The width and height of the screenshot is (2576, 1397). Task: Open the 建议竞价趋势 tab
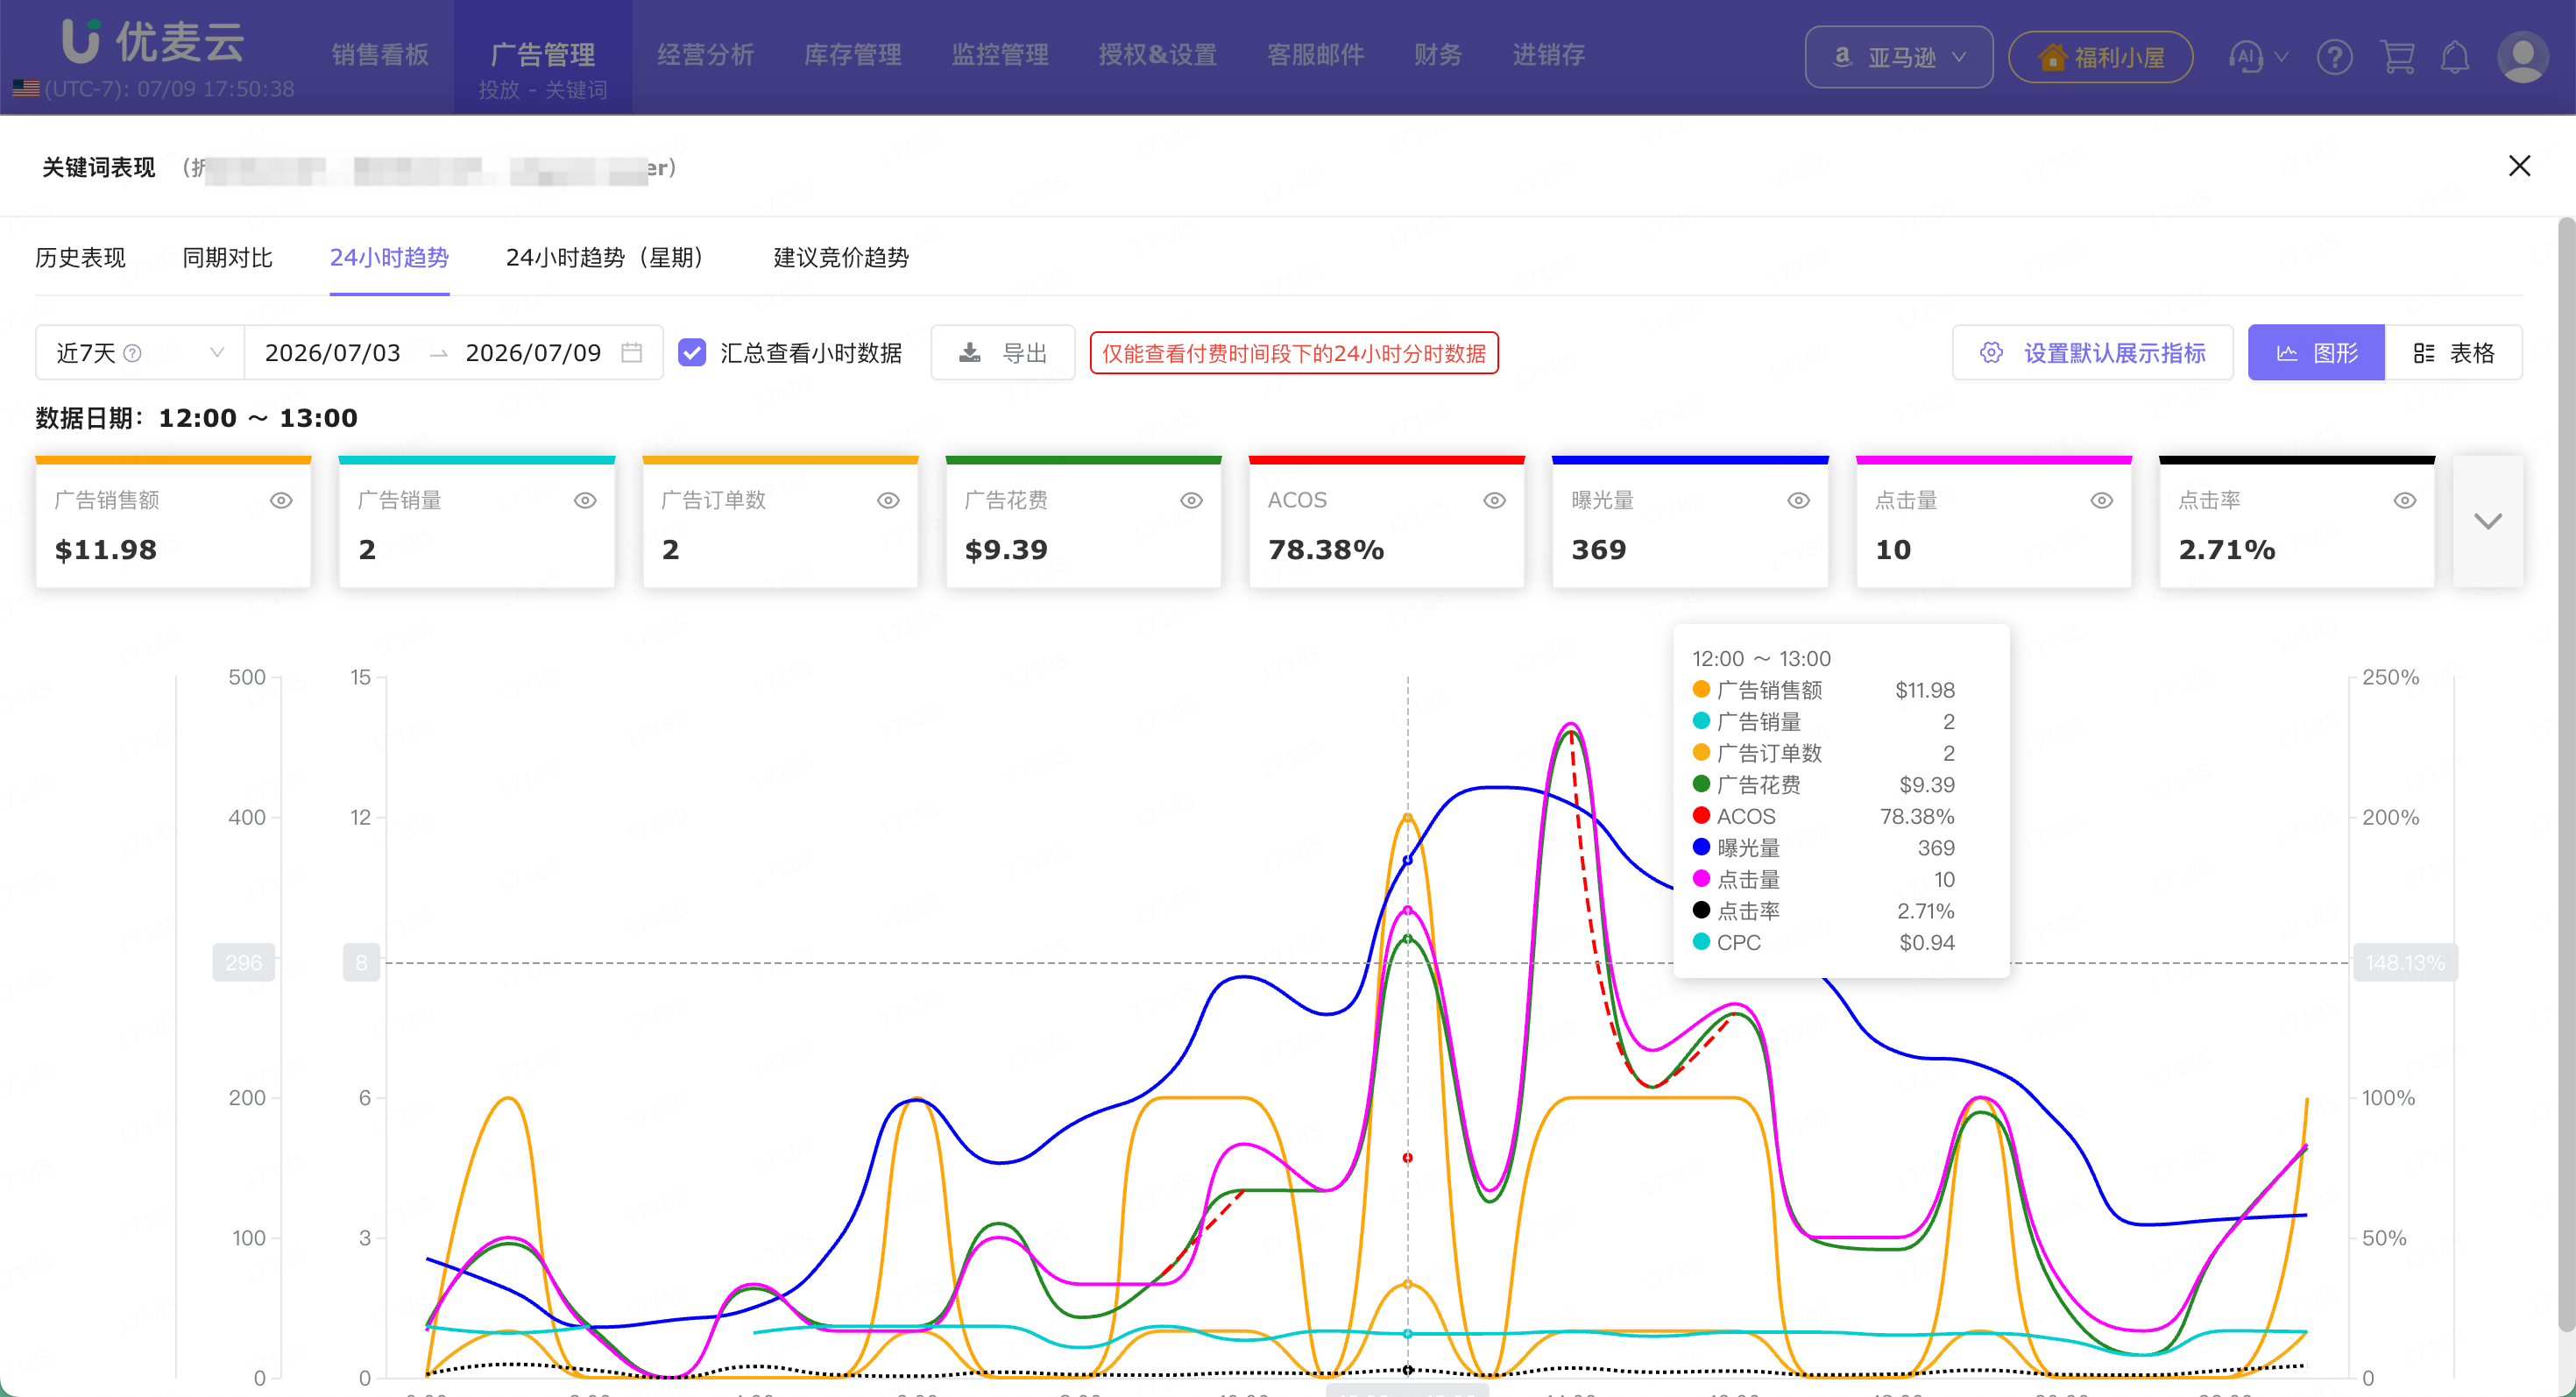841,257
